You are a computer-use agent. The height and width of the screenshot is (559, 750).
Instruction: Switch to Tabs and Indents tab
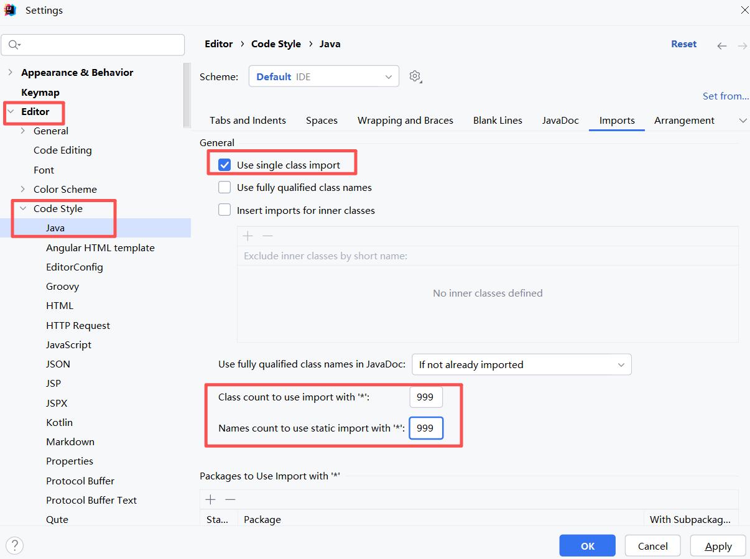[248, 120]
